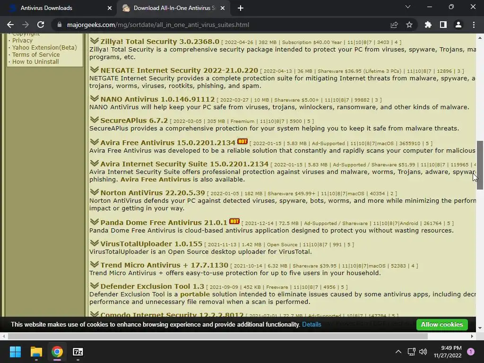The width and height of the screenshot is (484, 363).
Task: Open the Chrome three-dot menu
Action: 474,25
